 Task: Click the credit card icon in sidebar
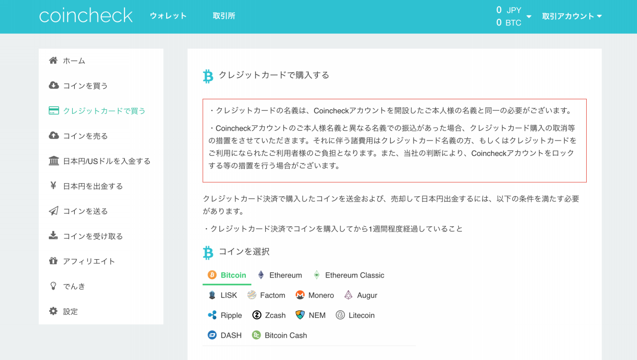click(54, 111)
